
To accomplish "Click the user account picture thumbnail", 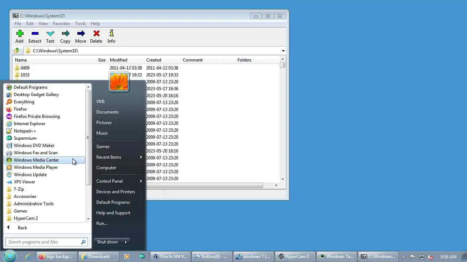I will click(119, 81).
